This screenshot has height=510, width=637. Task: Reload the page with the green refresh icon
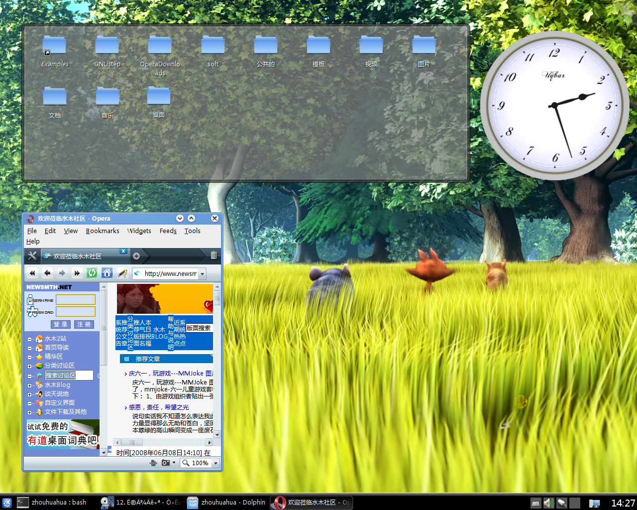(92, 273)
